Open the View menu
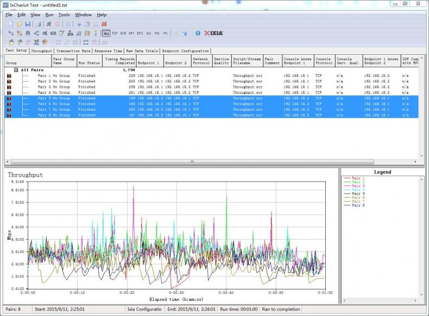Screen dimensions: 429x316 tap(35, 15)
